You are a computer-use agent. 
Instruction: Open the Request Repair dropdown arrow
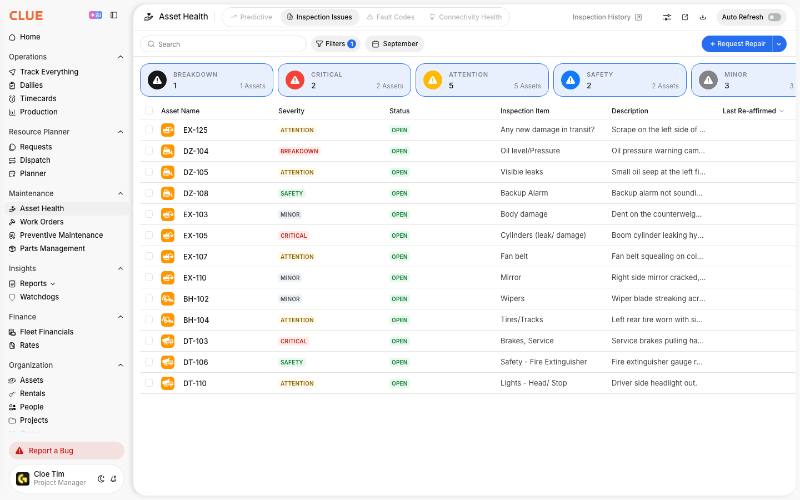point(779,44)
